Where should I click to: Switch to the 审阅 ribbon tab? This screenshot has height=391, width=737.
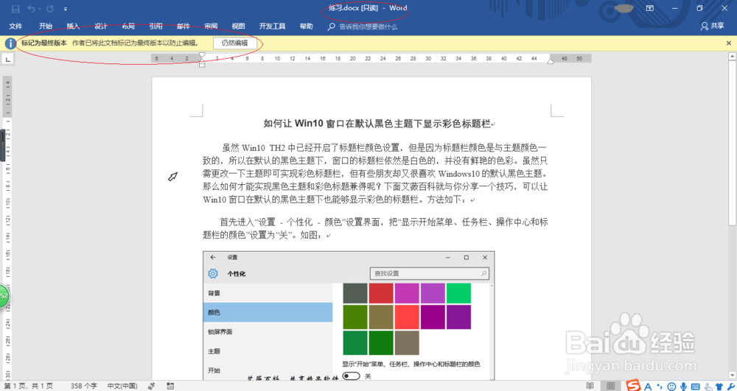coord(211,27)
